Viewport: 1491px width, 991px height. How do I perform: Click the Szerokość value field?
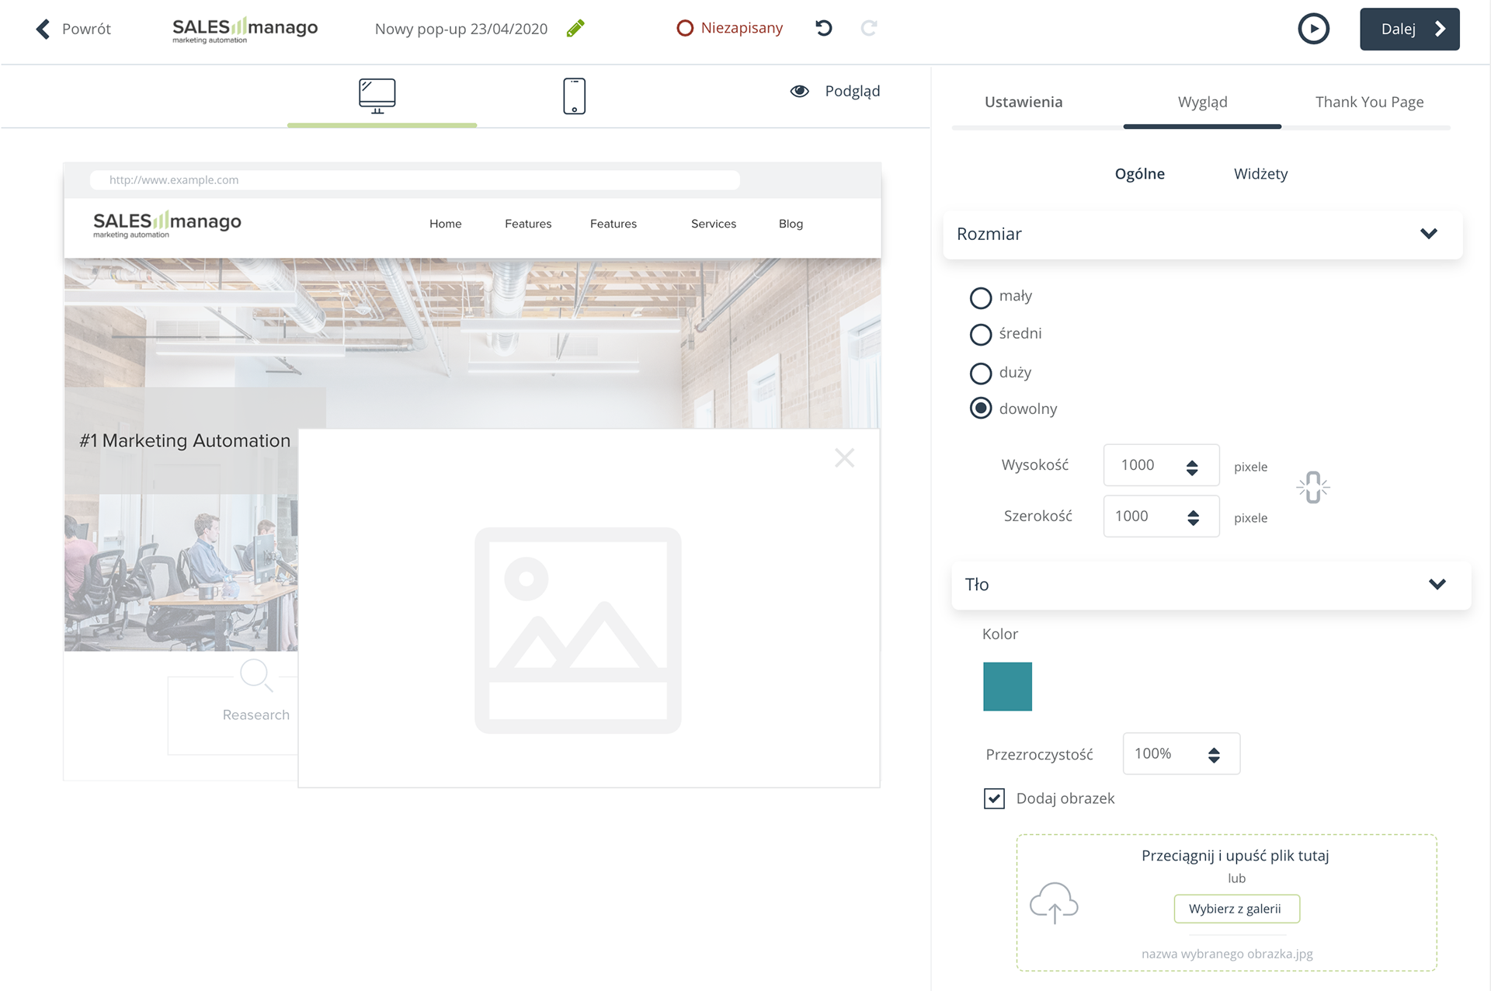[x=1161, y=516]
